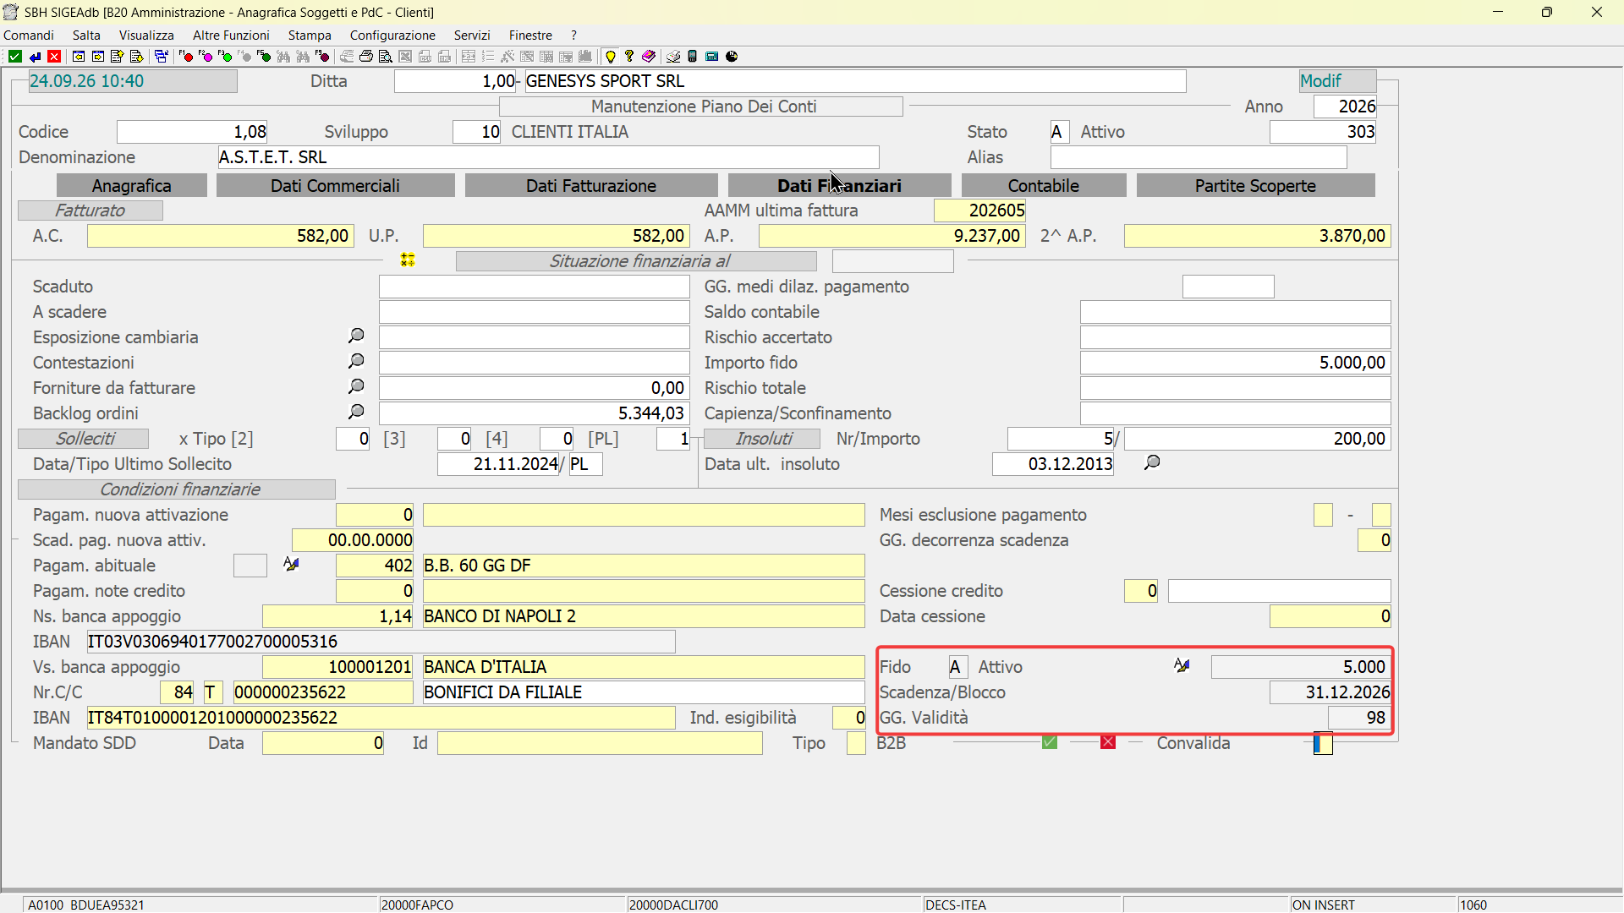This screenshot has height=913, width=1624.
Task: Click the Insoluti button
Action: point(763,439)
